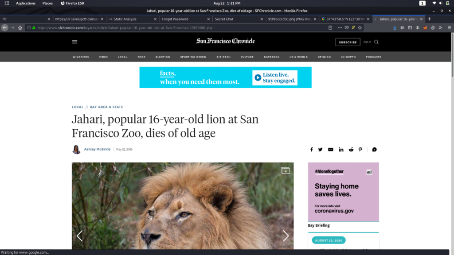Pin article with Pinterest icon
454x255 pixels.
pos(360,150)
